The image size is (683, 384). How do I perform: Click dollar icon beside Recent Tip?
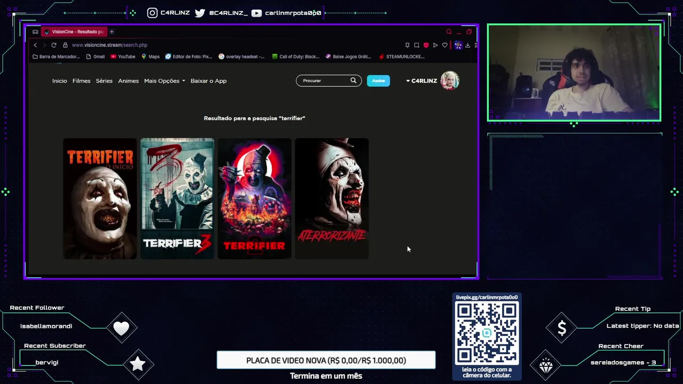pyautogui.click(x=562, y=329)
